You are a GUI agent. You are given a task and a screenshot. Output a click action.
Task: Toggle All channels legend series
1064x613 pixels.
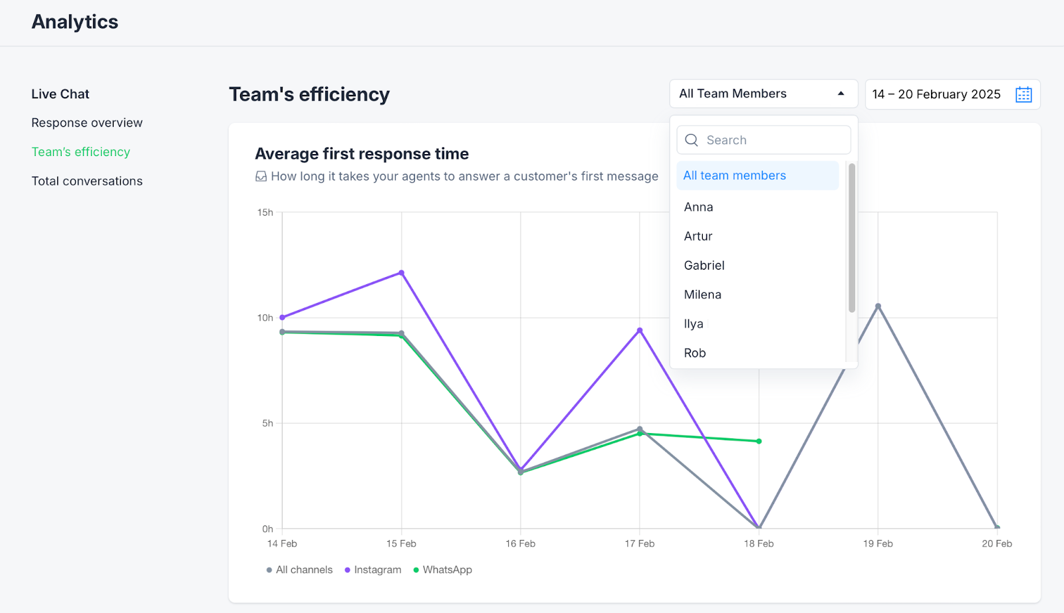[x=299, y=570]
